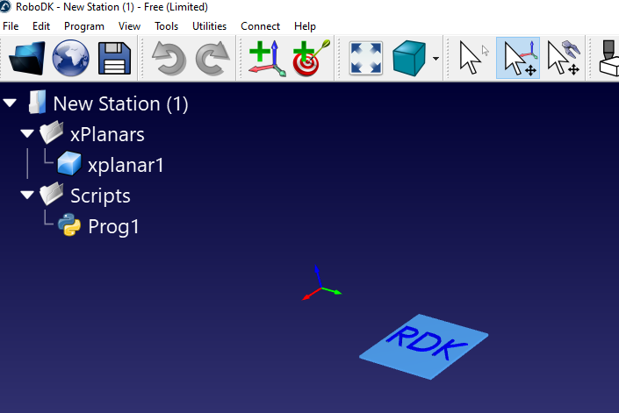Viewport: 619px width, 413px height.
Task: Click the station icon beside New Station (1)
Action: coord(38,102)
